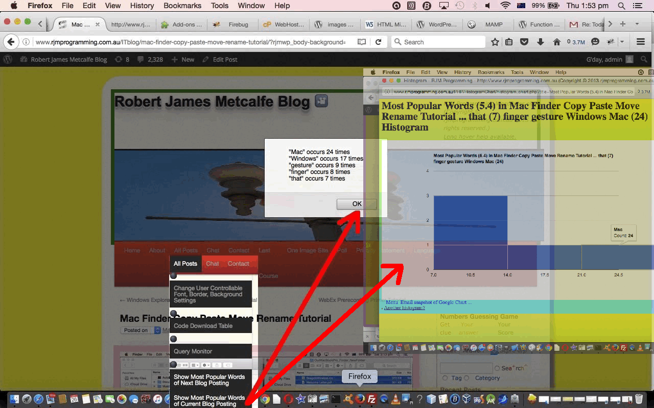Bookmark this page with star icon
This screenshot has height=408, width=654.
495,42
